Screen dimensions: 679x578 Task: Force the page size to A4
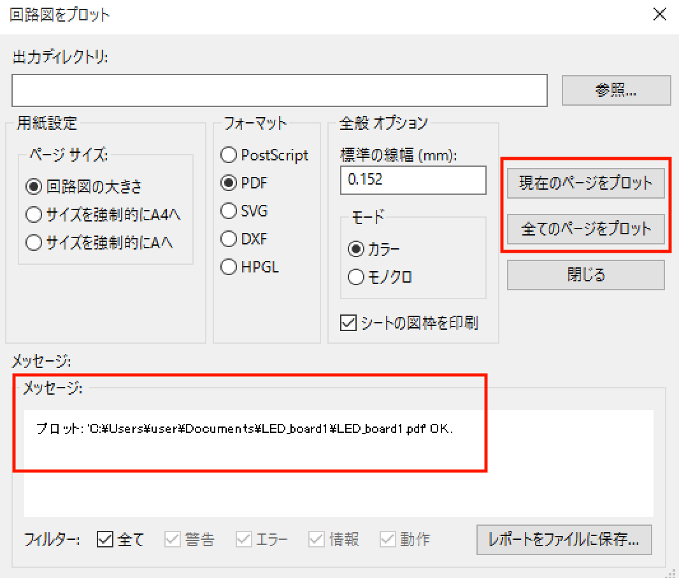pos(33,215)
